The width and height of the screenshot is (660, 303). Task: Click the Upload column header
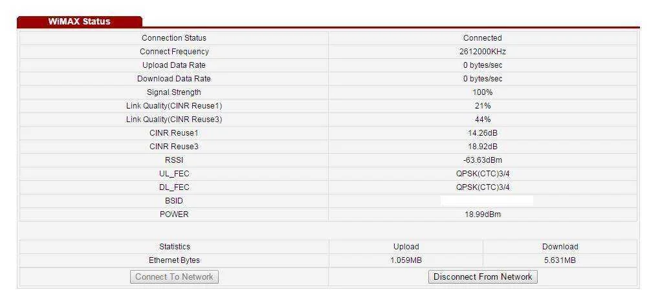click(x=406, y=247)
